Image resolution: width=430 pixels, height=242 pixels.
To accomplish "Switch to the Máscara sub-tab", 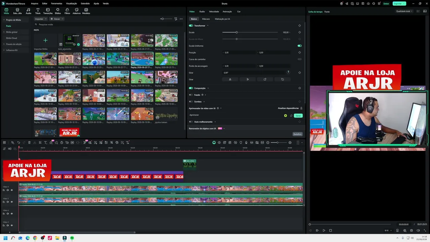I will (206, 19).
